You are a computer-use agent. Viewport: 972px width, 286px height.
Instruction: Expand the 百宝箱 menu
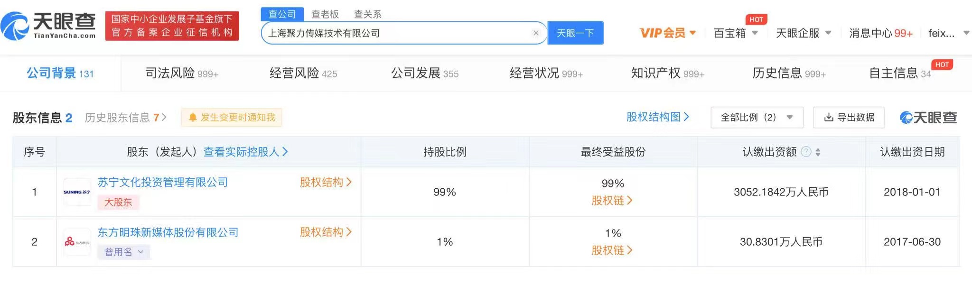(x=735, y=33)
